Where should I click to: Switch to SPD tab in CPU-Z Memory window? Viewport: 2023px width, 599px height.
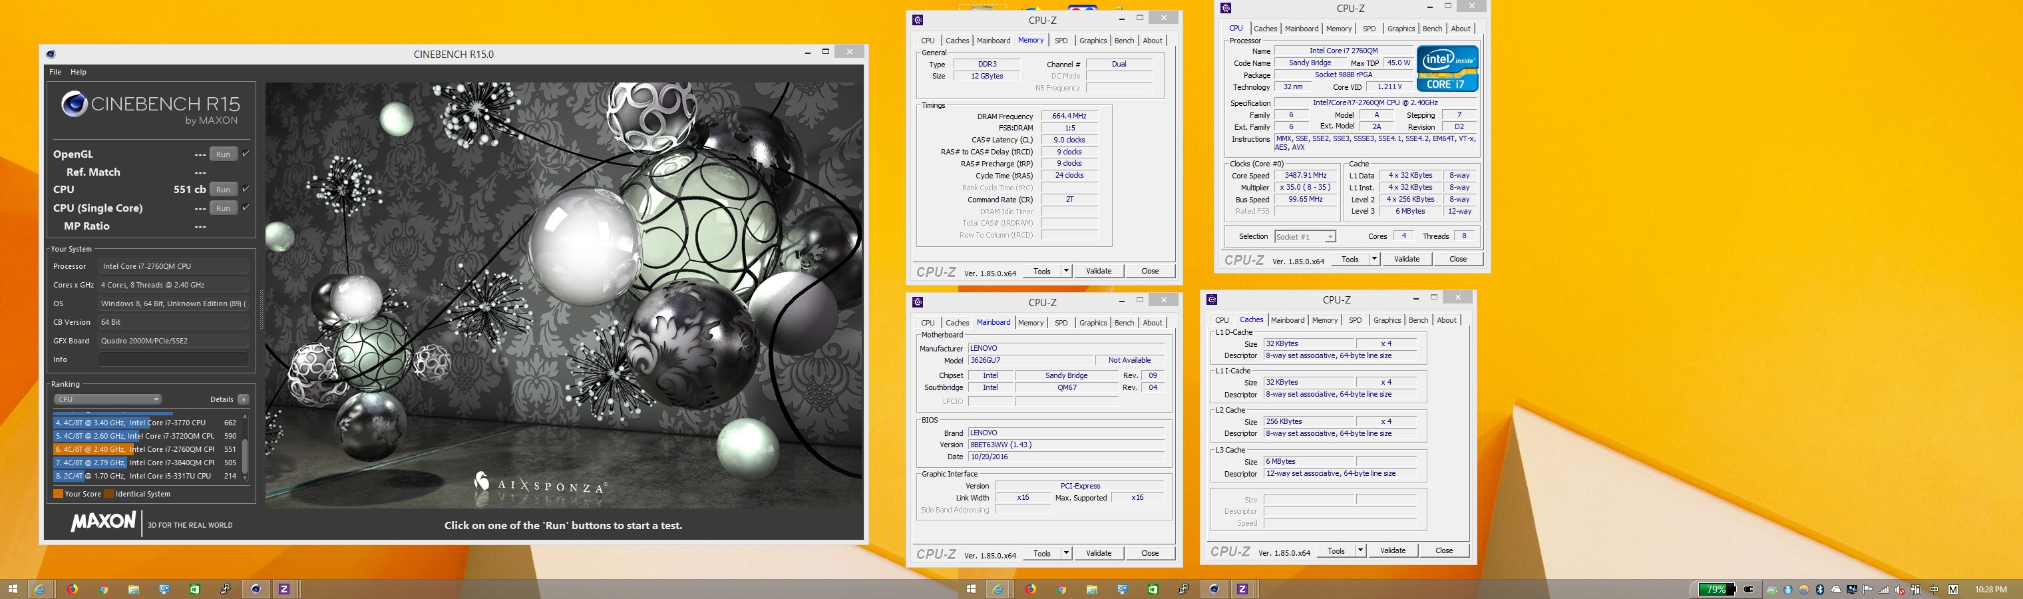[1061, 41]
